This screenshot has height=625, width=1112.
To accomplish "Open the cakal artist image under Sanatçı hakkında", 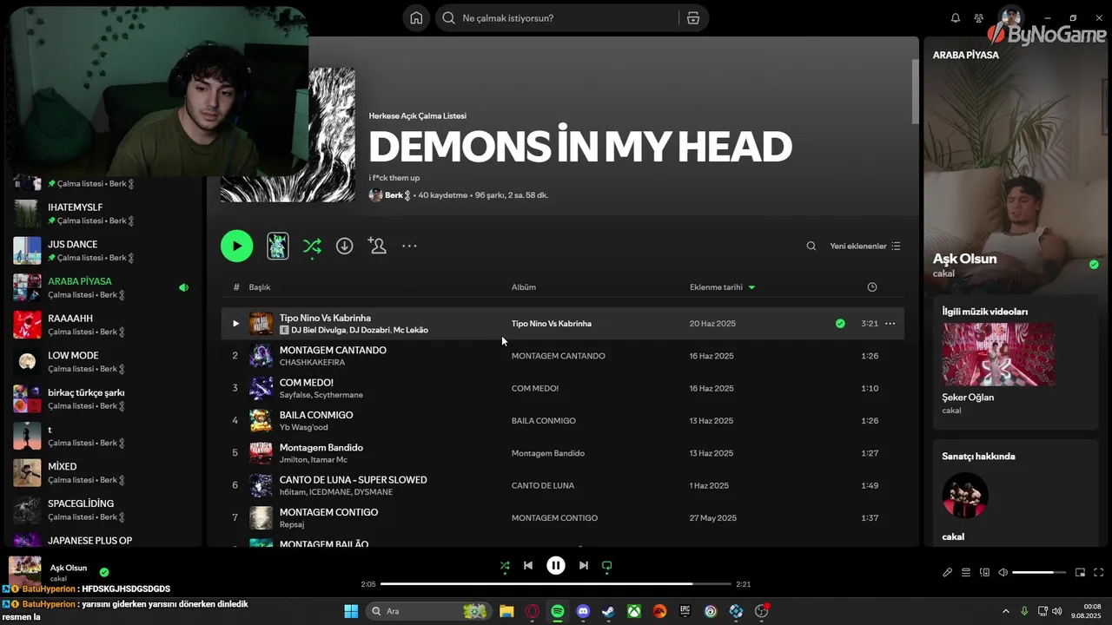I will [x=965, y=495].
